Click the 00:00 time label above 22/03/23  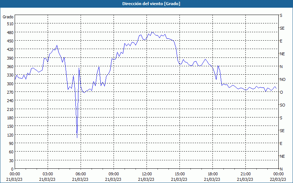(278, 174)
